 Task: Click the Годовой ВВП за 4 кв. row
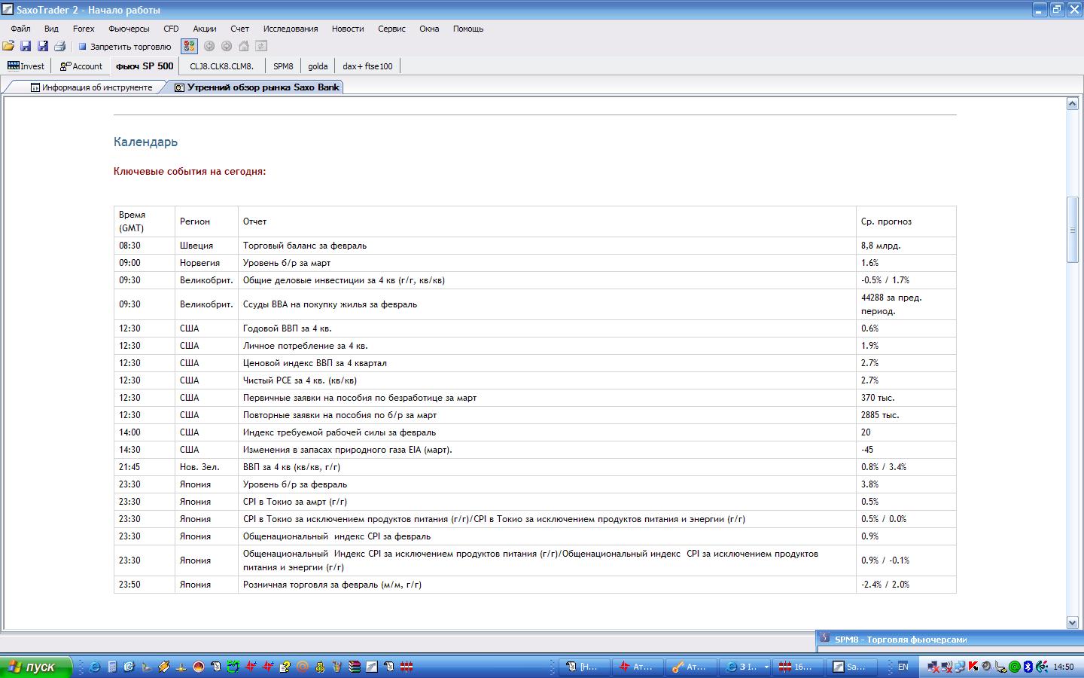pos(535,328)
